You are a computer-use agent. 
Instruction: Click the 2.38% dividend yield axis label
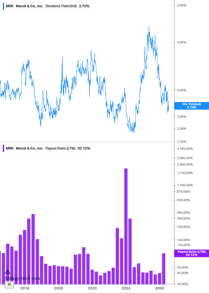pyautogui.click(x=182, y=129)
